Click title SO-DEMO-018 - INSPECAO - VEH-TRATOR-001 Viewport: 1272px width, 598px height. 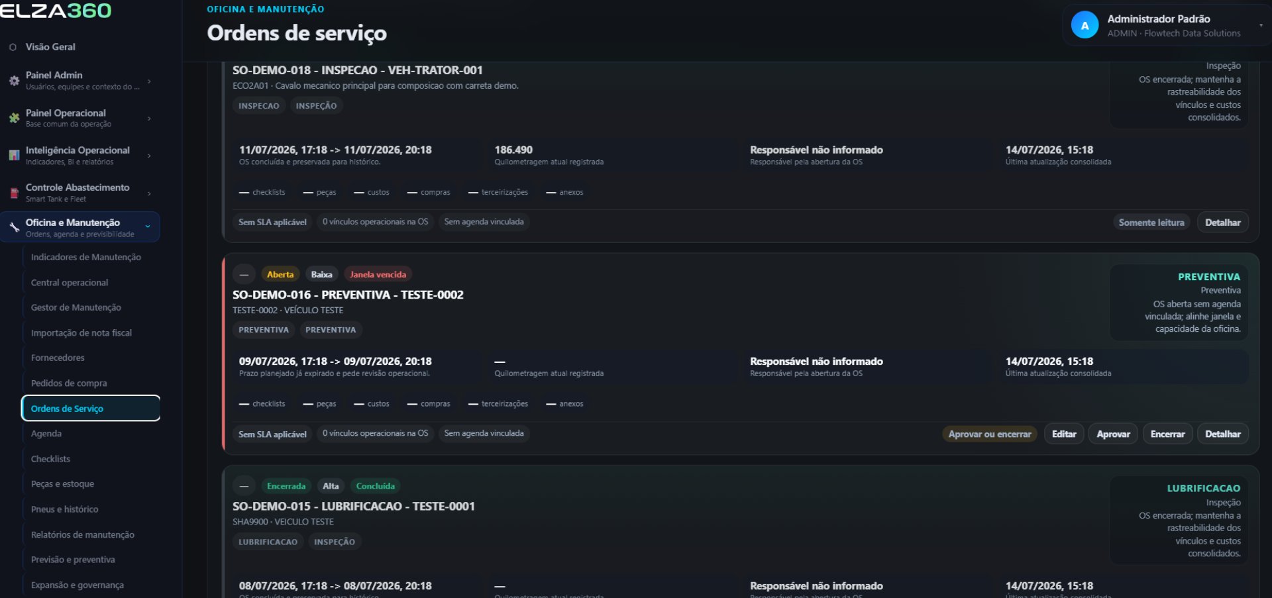[358, 70]
